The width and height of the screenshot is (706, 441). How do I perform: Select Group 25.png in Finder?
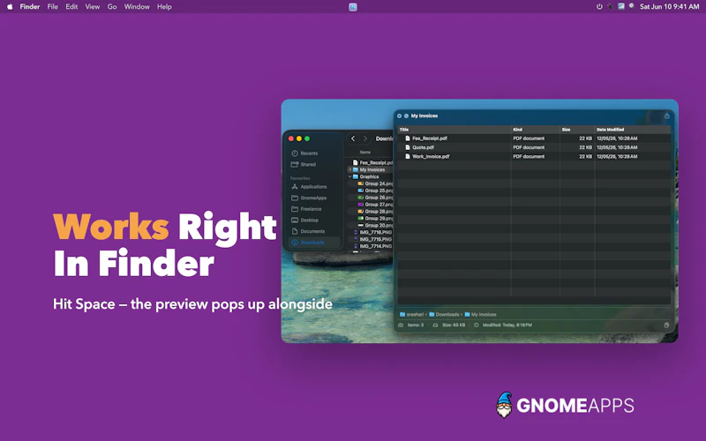(375, 191)
